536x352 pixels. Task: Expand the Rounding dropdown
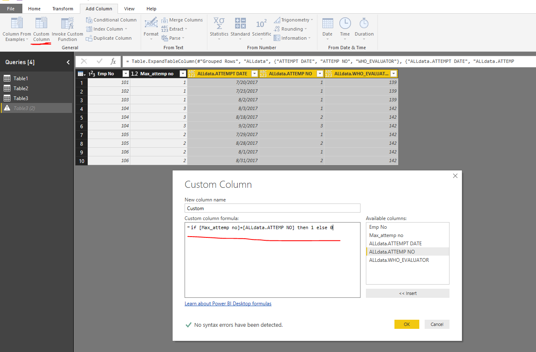pos(291,29)
